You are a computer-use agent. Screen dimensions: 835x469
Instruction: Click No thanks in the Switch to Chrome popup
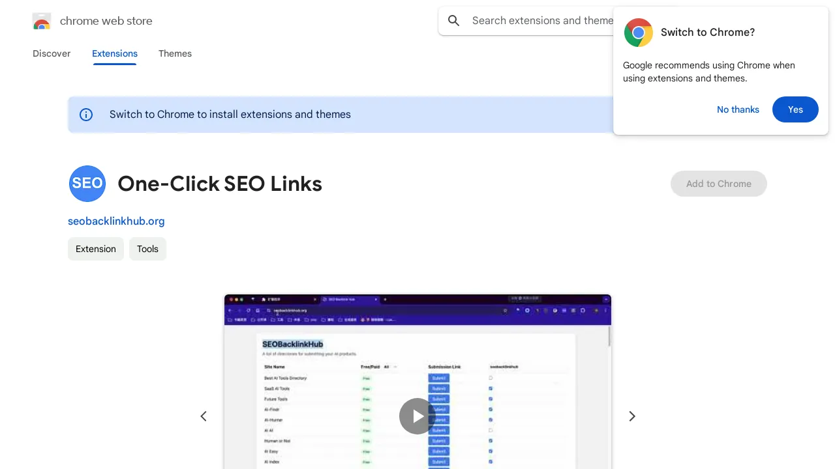(738, 109)
